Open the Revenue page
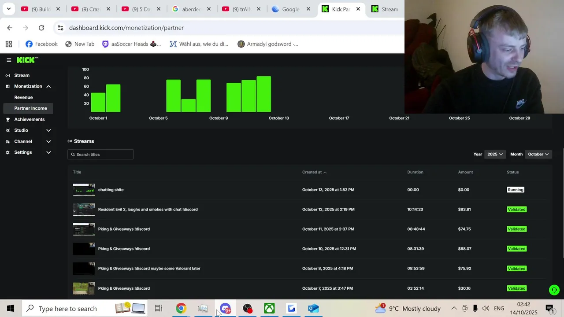The width and height of the screenshot is (564, 317). 23,97
